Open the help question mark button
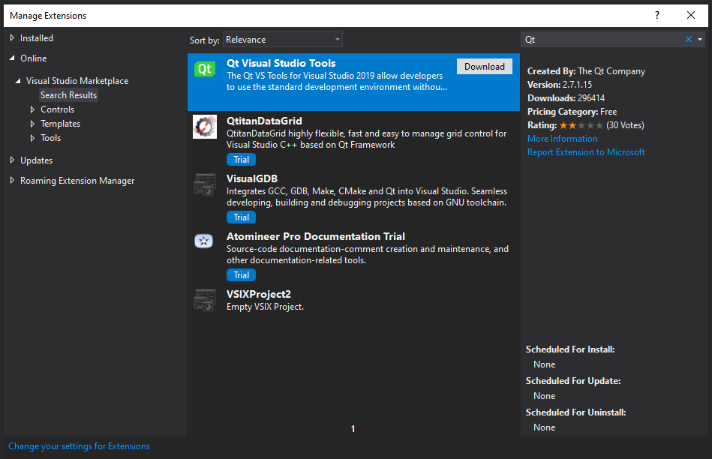Viewport: 712px width, 459px height. coord(657,15)
